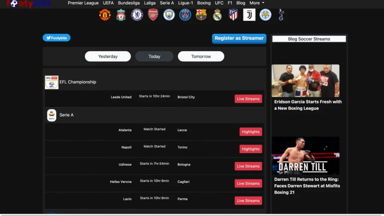Click the Footybite Twitter follow button
The height and width of the screenshot is (216, 384).
(x=56, y=37)
